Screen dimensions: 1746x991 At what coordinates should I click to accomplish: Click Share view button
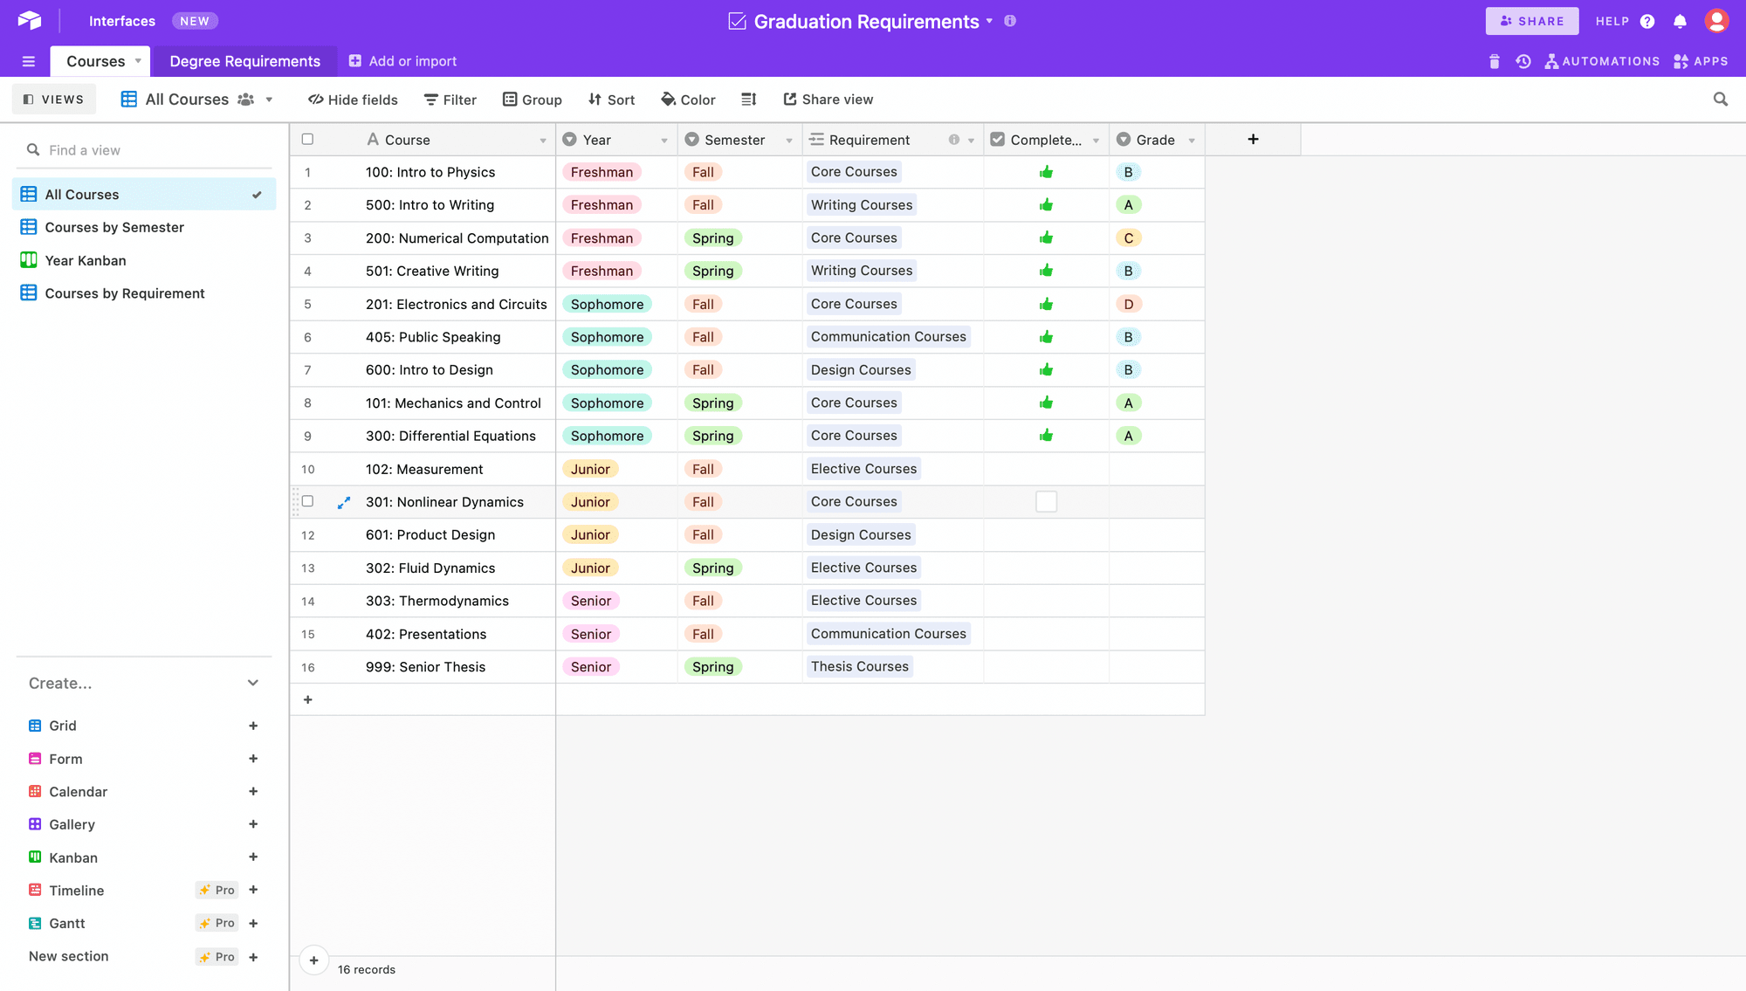(x=828, y=100)
